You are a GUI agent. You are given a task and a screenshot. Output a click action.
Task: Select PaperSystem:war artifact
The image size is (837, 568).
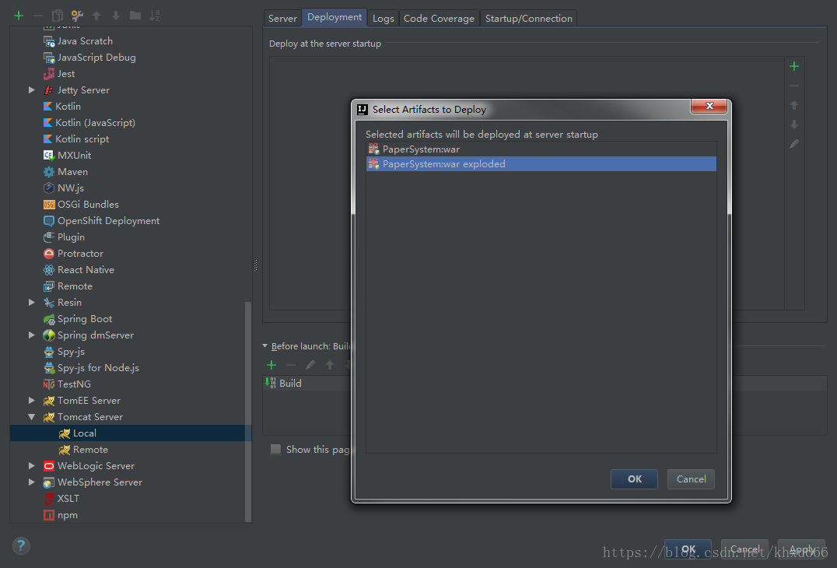541,149
